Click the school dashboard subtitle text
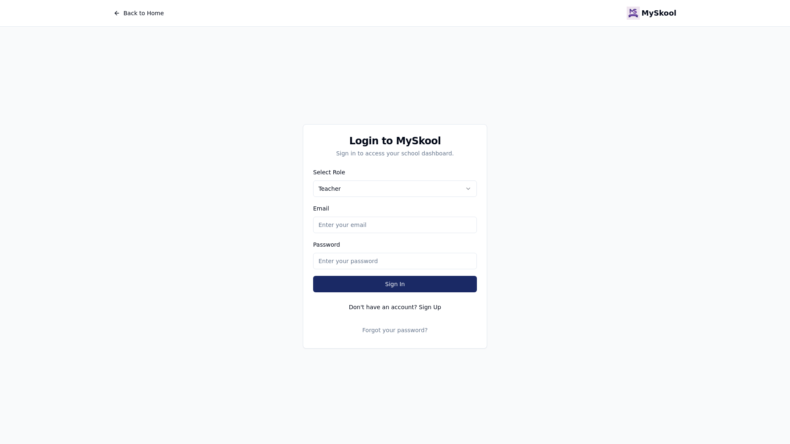 tap(395, 153)
